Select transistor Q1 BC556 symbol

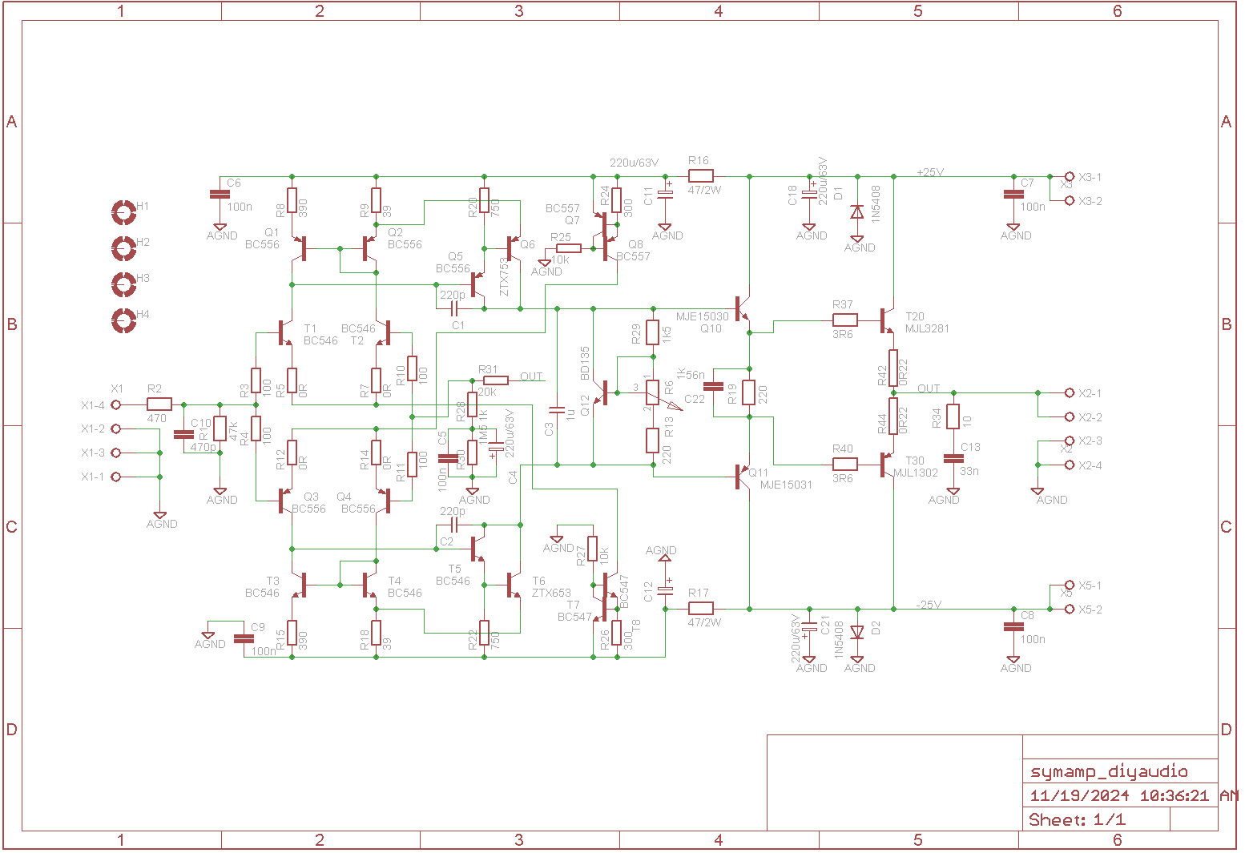[300, 248]
